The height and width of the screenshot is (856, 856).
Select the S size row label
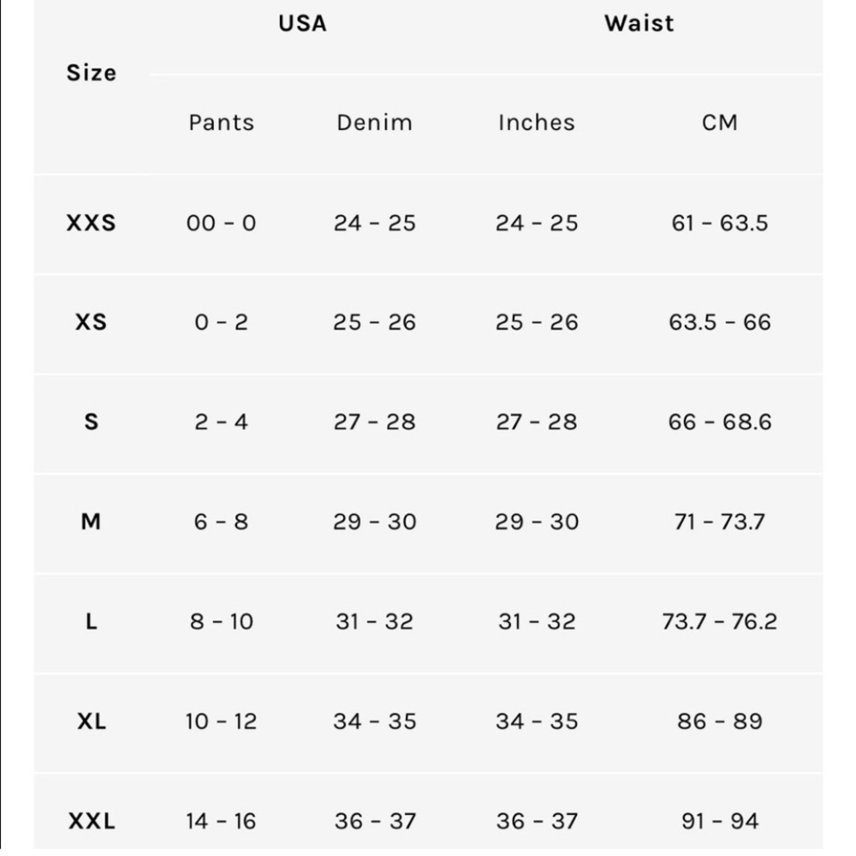click(x=92, y=422)
